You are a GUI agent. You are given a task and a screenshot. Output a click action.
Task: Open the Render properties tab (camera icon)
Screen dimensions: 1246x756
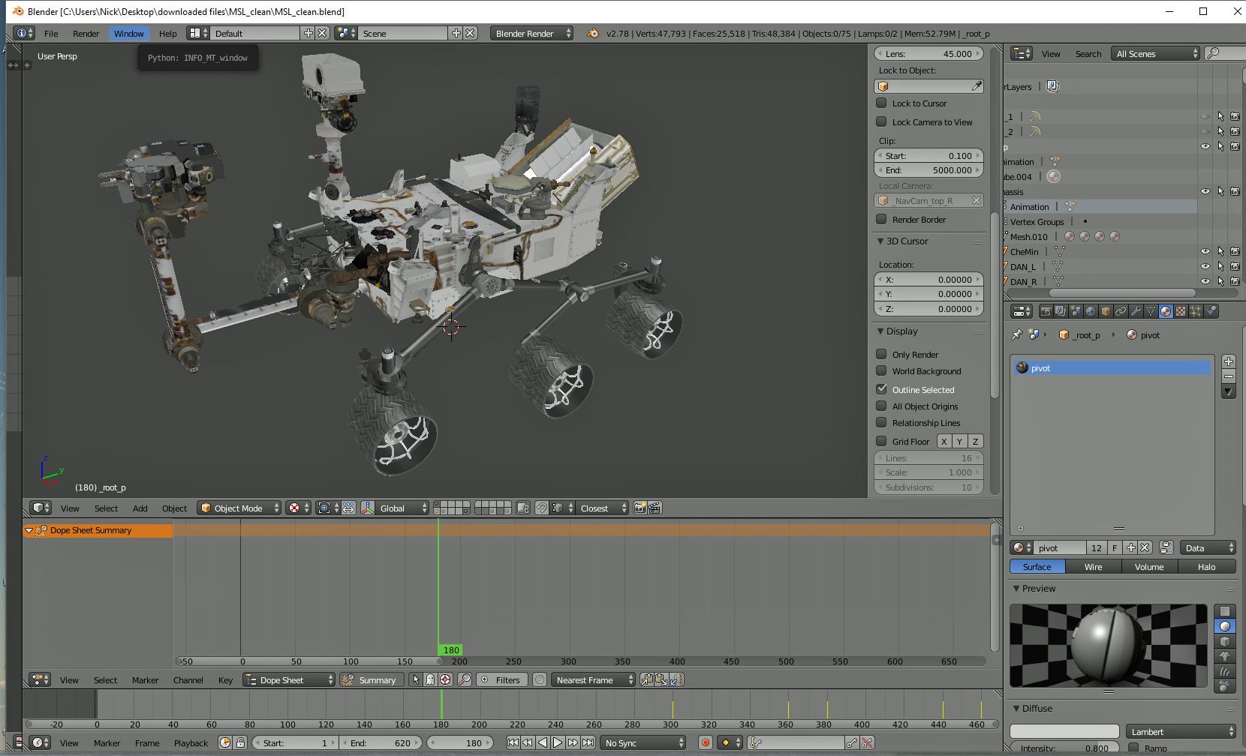[1046, 311]
